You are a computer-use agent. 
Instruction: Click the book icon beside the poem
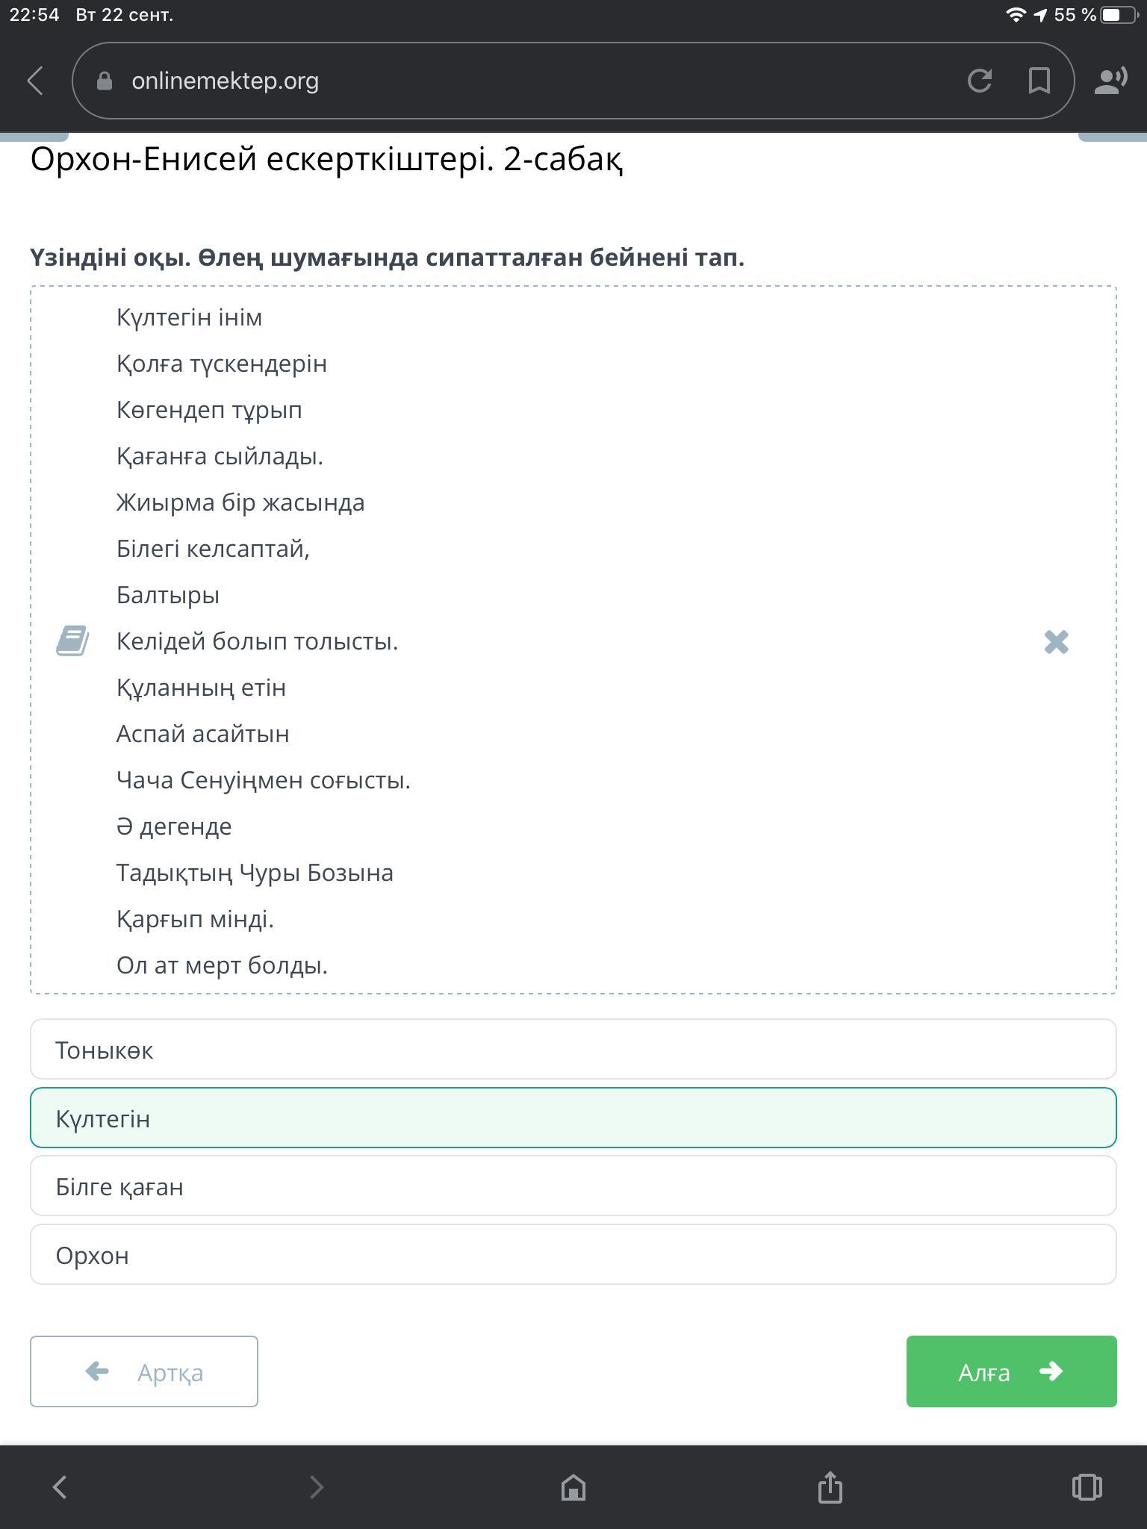[73, 641]
